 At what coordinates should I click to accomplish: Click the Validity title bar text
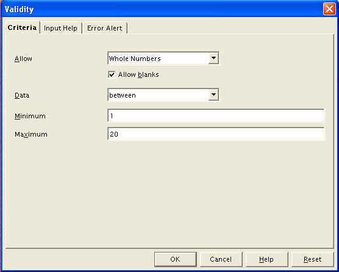[x=19, y=10]
